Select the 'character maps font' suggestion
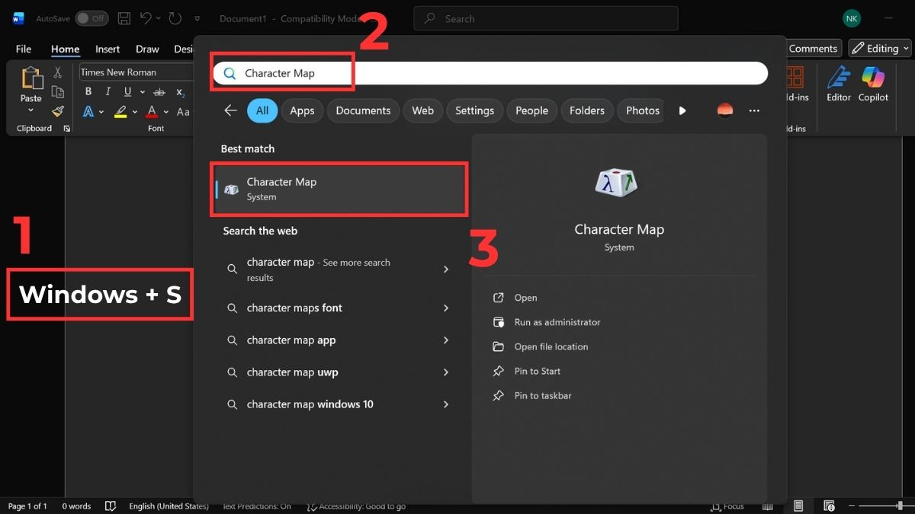915x514 pixels. click(339, 308)
